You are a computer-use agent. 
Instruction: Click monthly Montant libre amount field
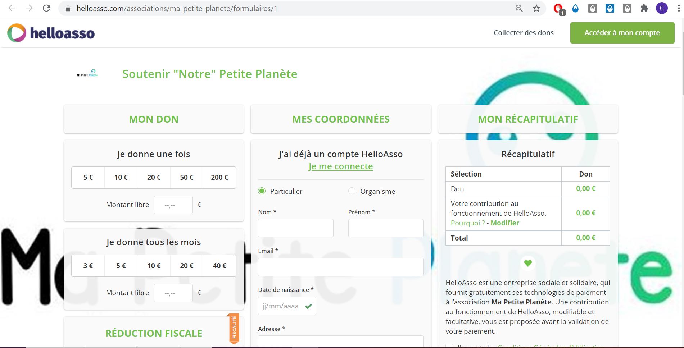point(173,293)
